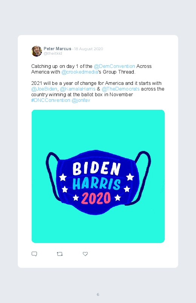Like the tweet with the heart icon

point(85,254)
